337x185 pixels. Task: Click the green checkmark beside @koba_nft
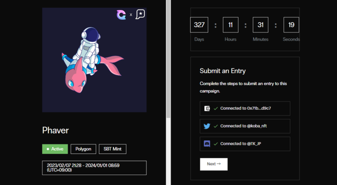coord(216,126)
